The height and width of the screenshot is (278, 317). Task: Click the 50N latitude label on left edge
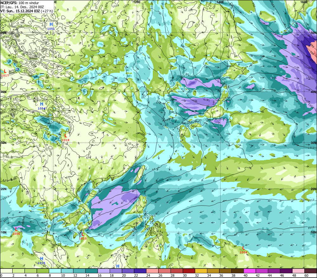3,33
